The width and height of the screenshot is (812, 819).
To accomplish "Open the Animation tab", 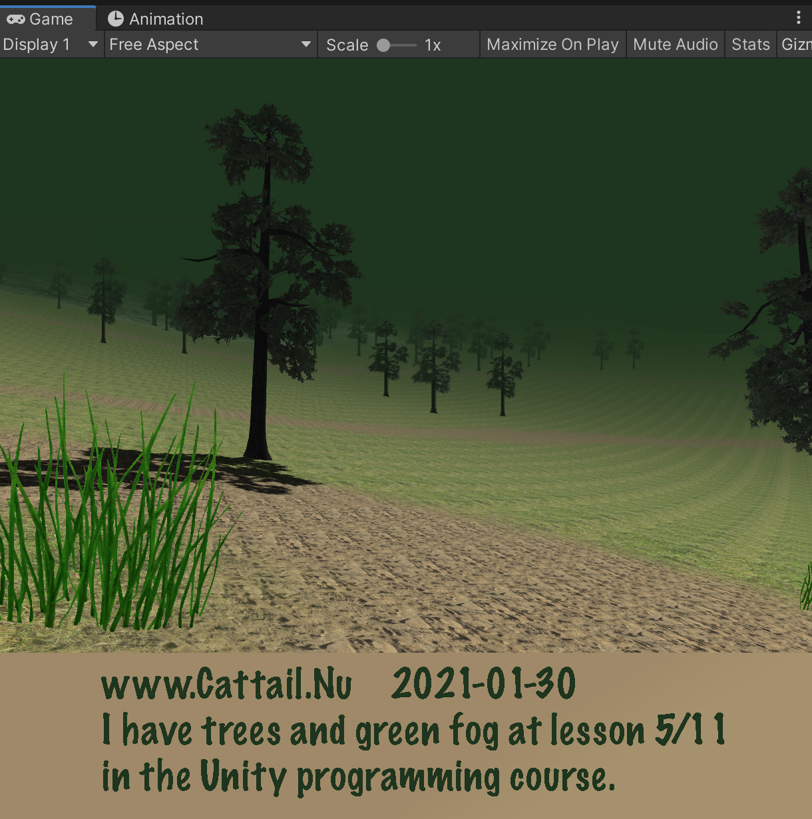I will pos(156,19).
